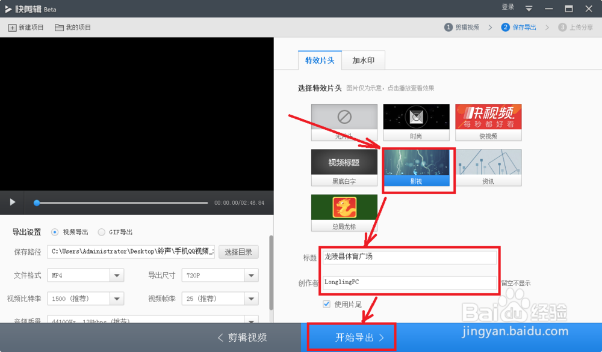Choose the 无片头 thumbnail

[x=344, y=122]
